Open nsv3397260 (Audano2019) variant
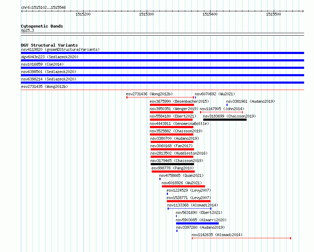The height and width of the screenshot is (252, 314). pos(200,227)
